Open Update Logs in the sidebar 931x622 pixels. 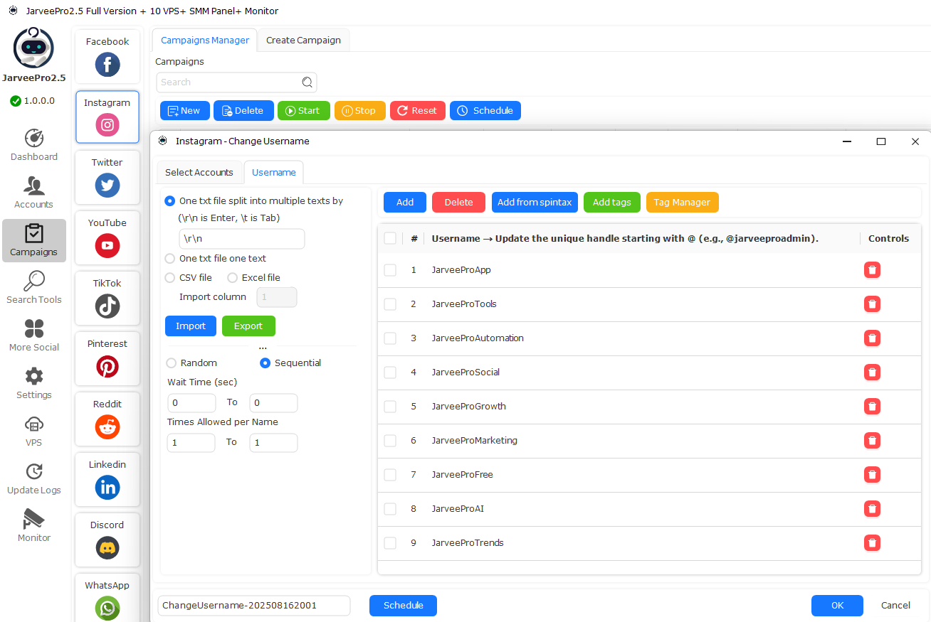point(34,478)
